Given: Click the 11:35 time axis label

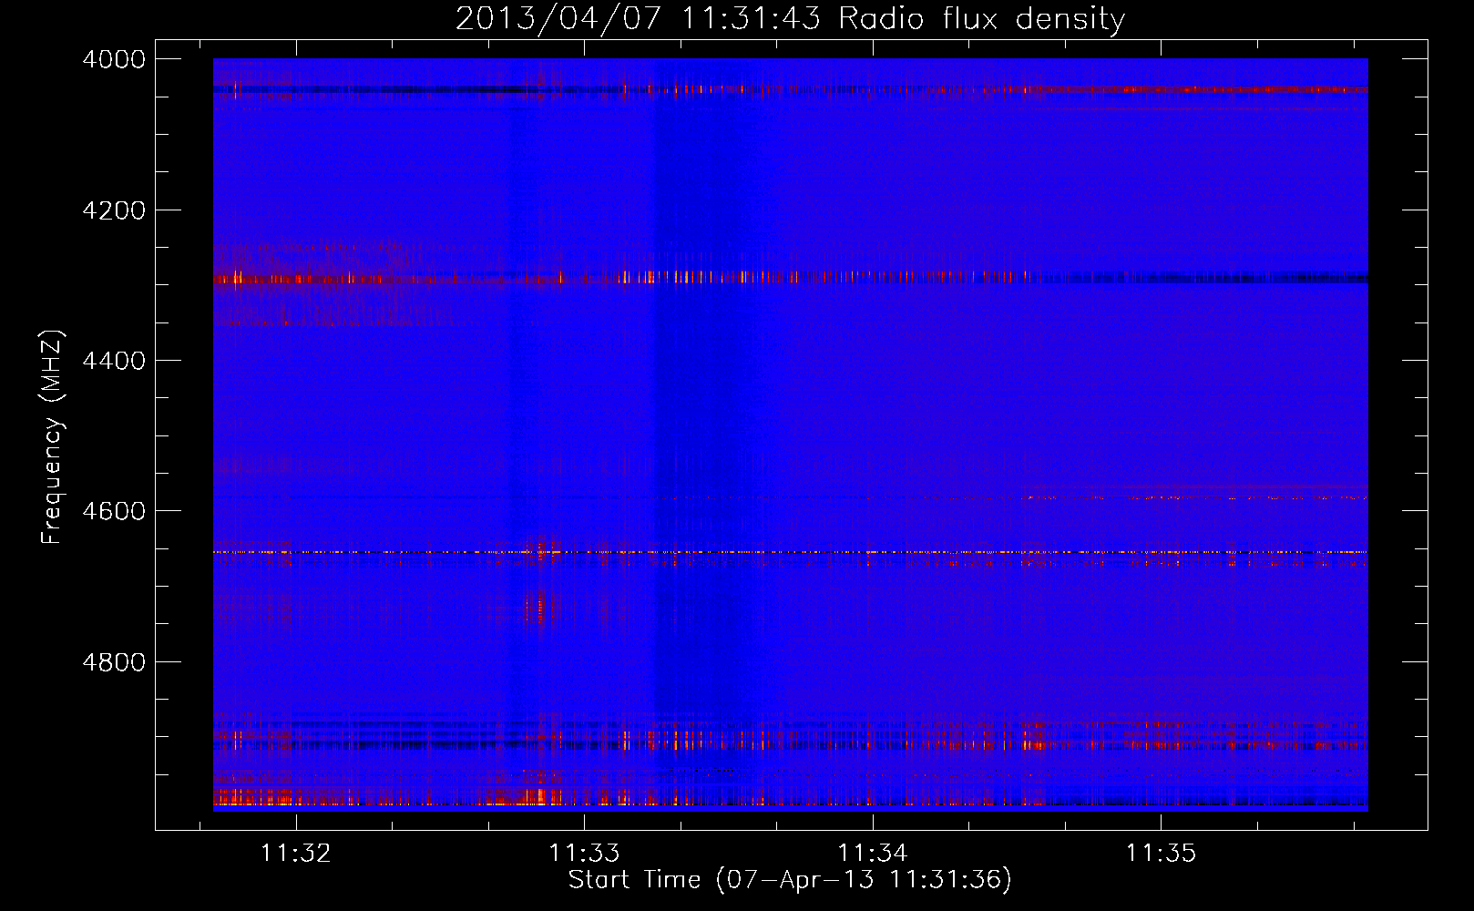Looking at the screenshot, I should (1161, 854).
